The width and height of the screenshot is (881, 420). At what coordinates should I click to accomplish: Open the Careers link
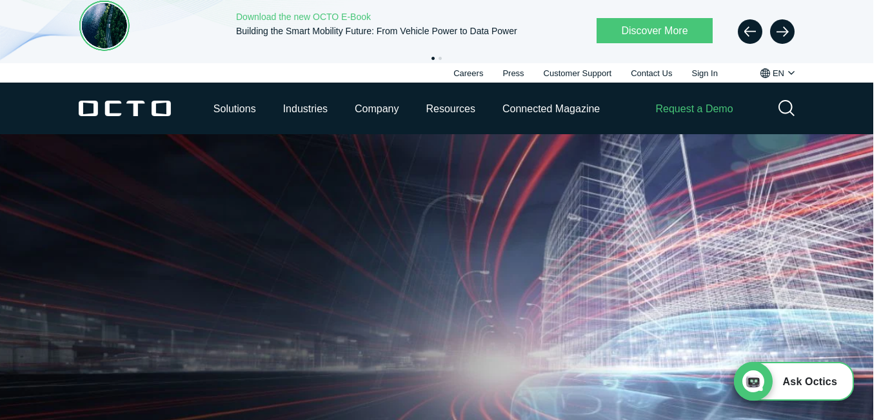(x=468, y=73)
